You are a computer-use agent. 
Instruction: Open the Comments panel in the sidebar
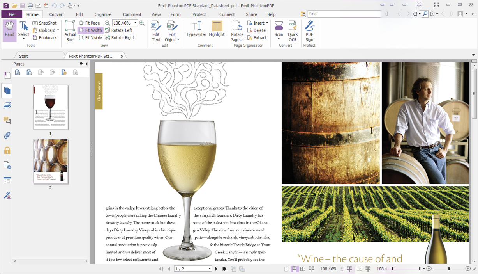tap(7, 120)
